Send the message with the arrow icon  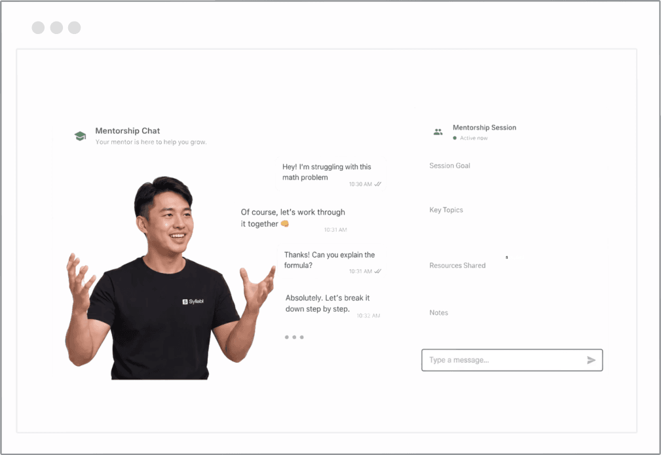(x=591, y=360)
